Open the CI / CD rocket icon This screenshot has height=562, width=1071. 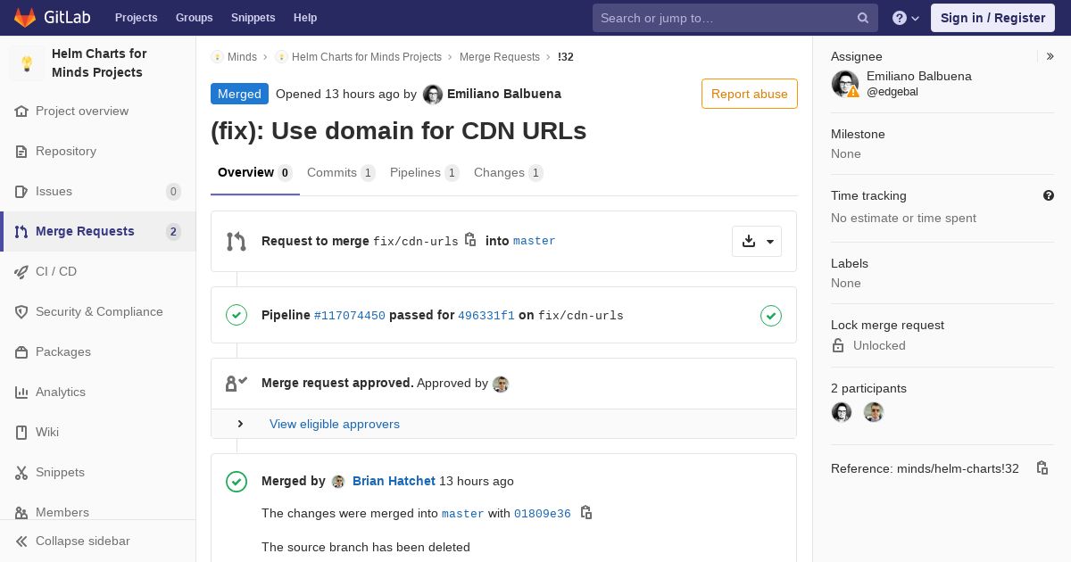[21, 272]
